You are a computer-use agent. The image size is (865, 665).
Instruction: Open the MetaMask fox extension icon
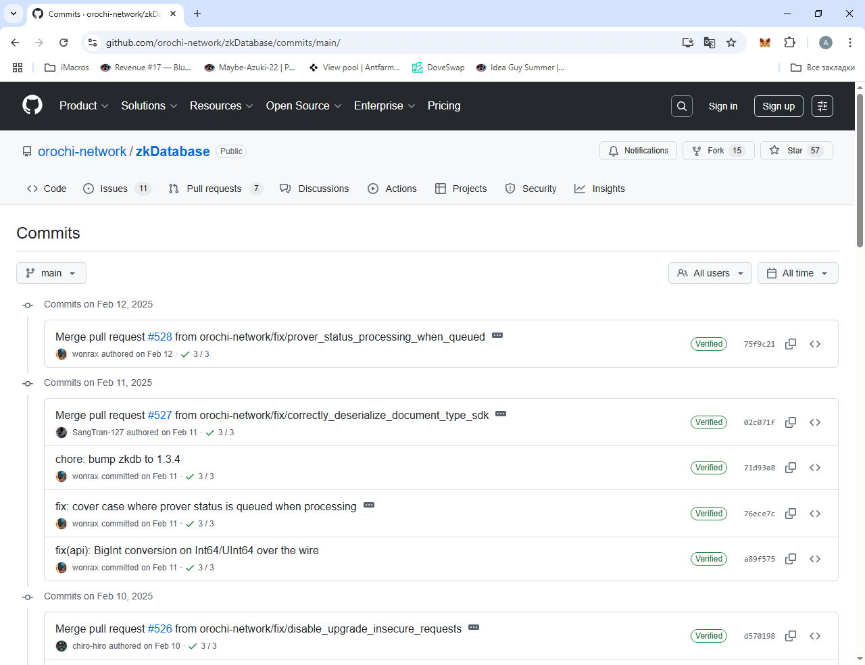coord(765,43)
